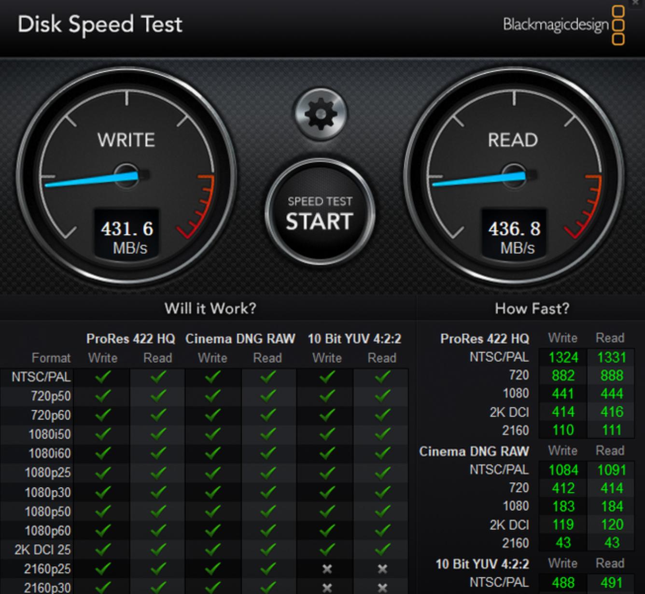Click the 1324 ProRes NTSC/PAL write value
The image size is (645, 594).
[x=563, y=357]
